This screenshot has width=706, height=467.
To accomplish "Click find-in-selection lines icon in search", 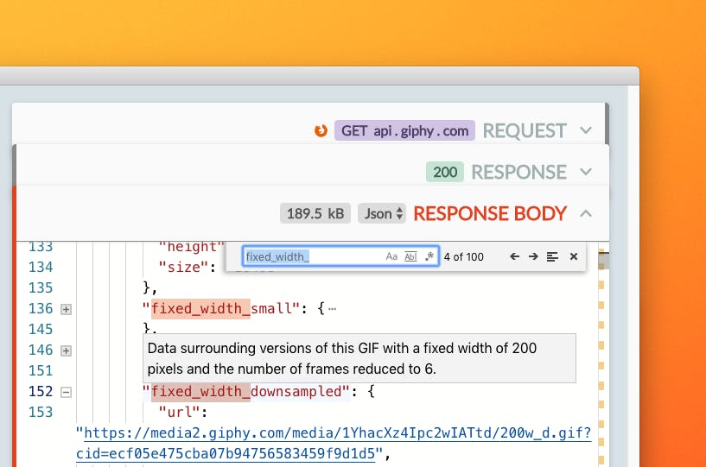I will pyautogui.click(x=552, y=256).
